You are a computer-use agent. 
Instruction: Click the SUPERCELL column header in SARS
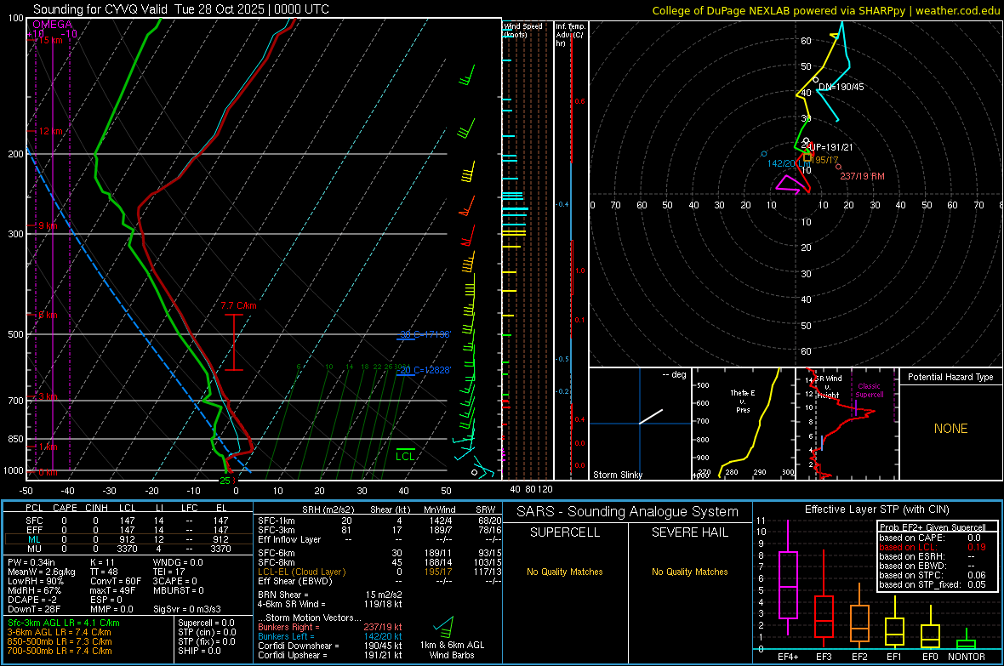coord(565,532)
